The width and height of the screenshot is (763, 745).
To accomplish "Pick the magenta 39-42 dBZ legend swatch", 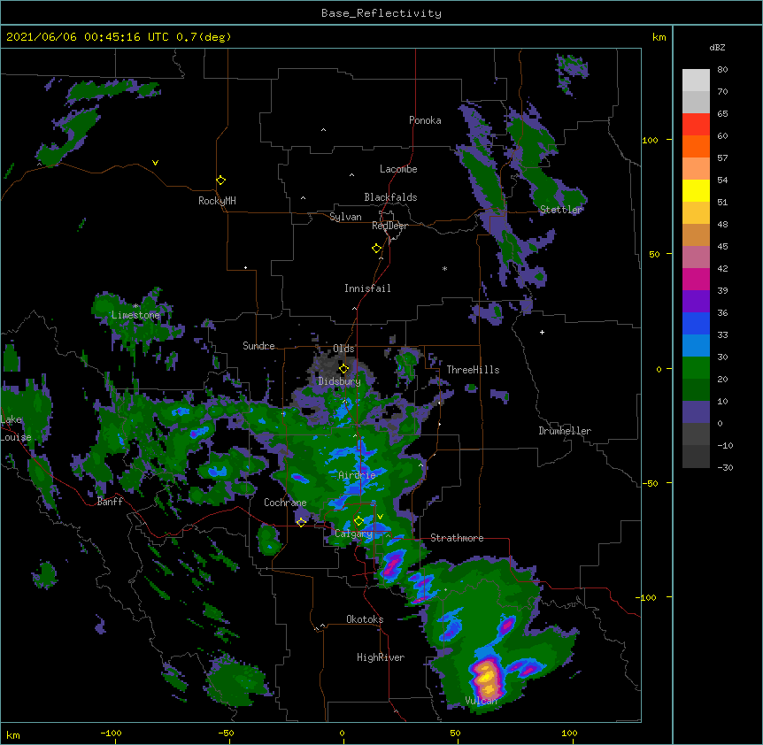I will (696, 279).
